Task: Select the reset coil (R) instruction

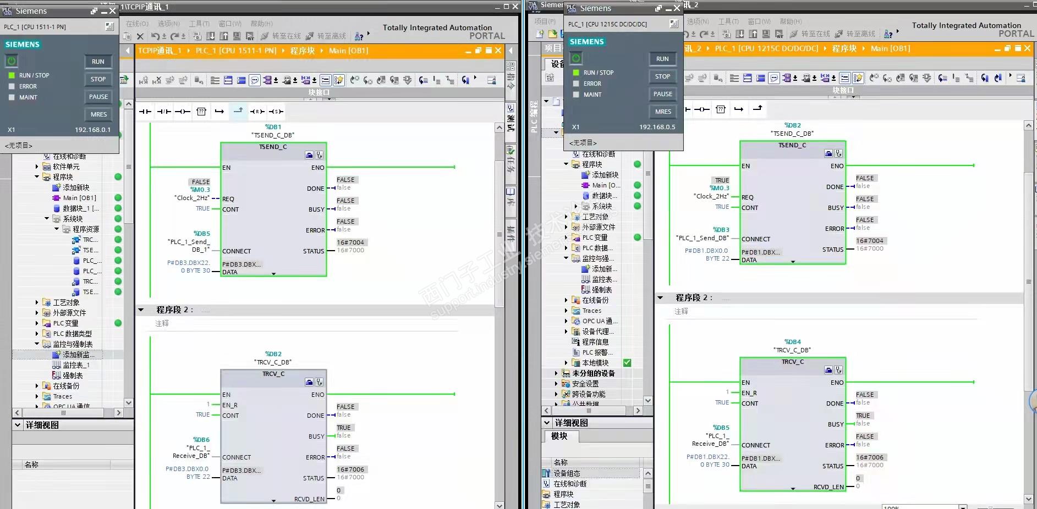Action: [257, 112]
